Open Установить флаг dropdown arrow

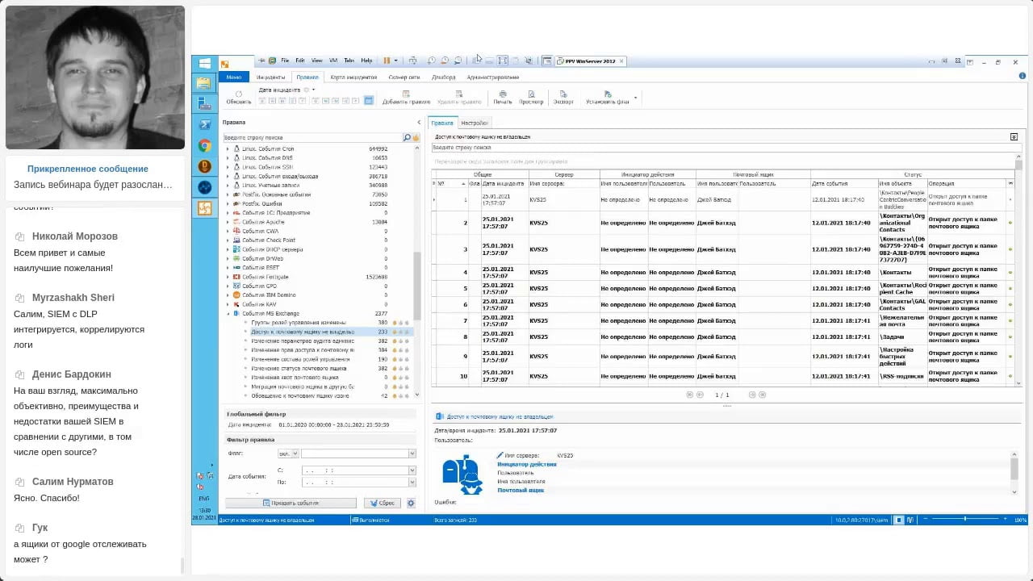pyautogui.click(x=635, y=98)
